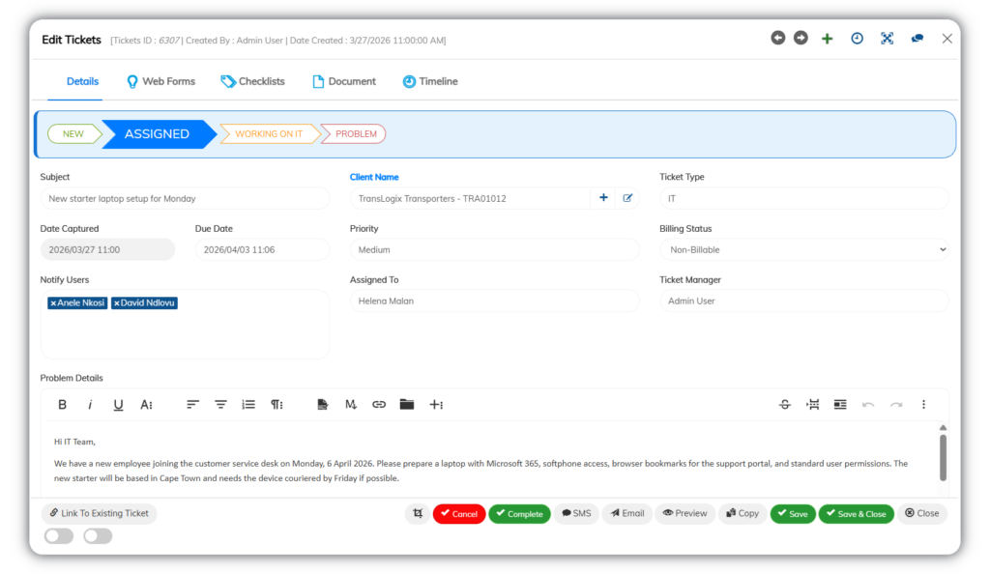Apply bold formatting in Problem Details
Image resolution: width=990 pixels, height=574 pixels.
(62, 405)
